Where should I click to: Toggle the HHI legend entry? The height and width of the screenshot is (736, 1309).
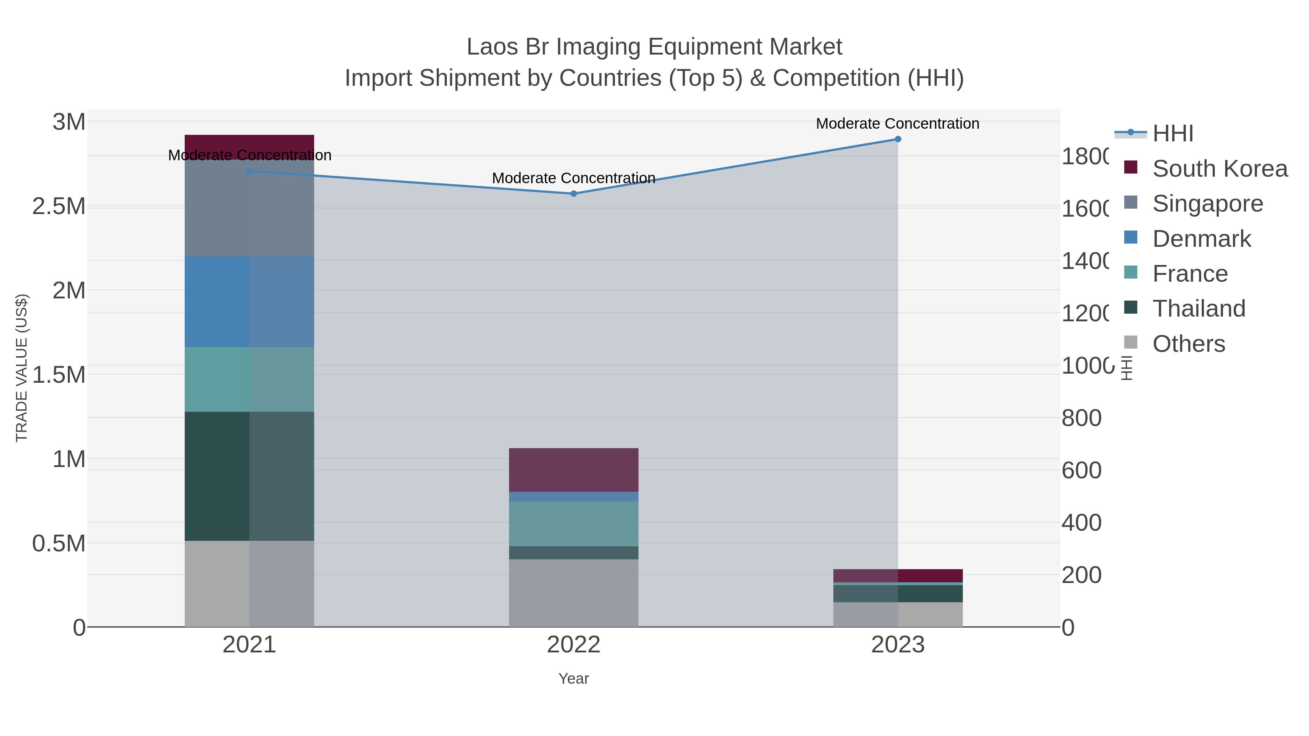click(1154, 134)
